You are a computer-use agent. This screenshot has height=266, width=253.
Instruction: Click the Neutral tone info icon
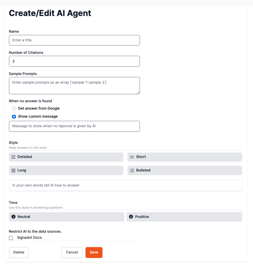tap(13, 217)
